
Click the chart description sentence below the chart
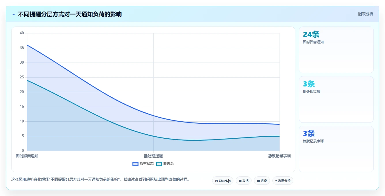[100, 179]
